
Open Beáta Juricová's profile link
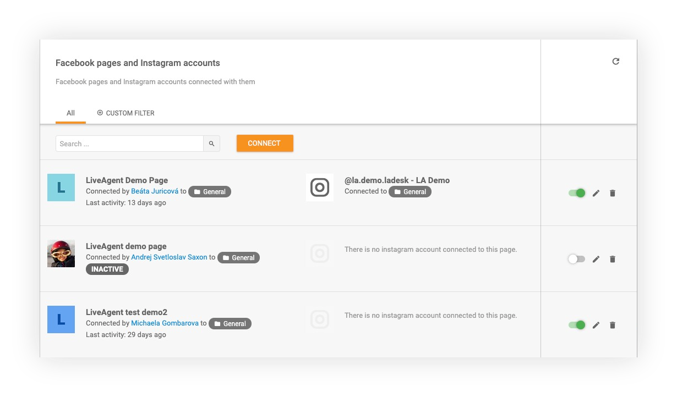[155, 191]
